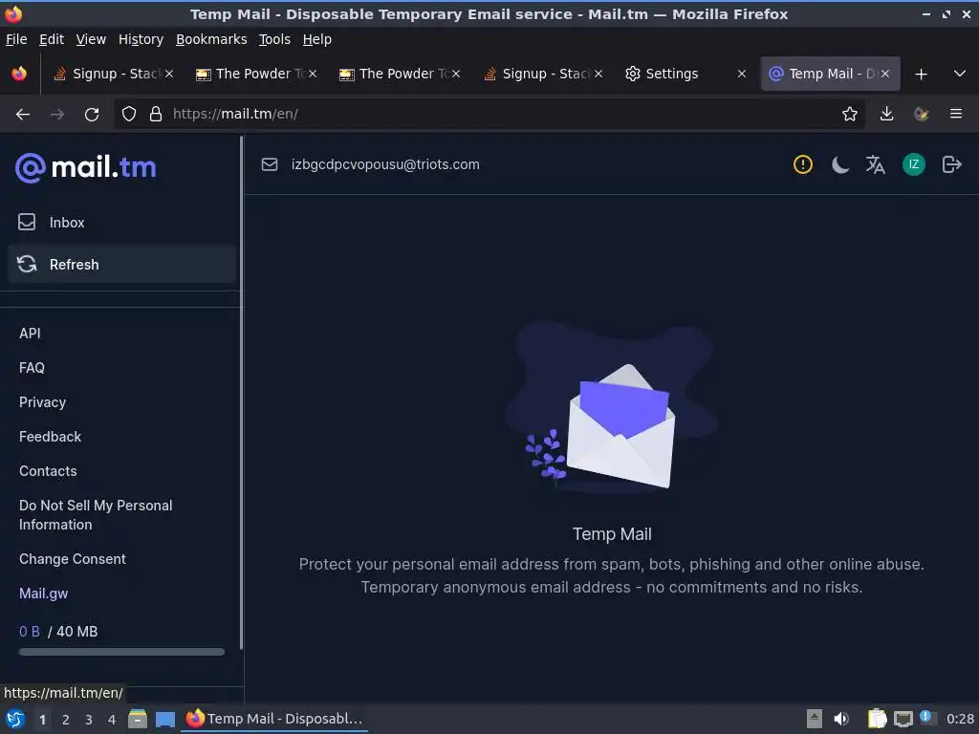The image size is (979, 734).
Task: Click the show desktop taskbar icon
Action: point(164,719)
